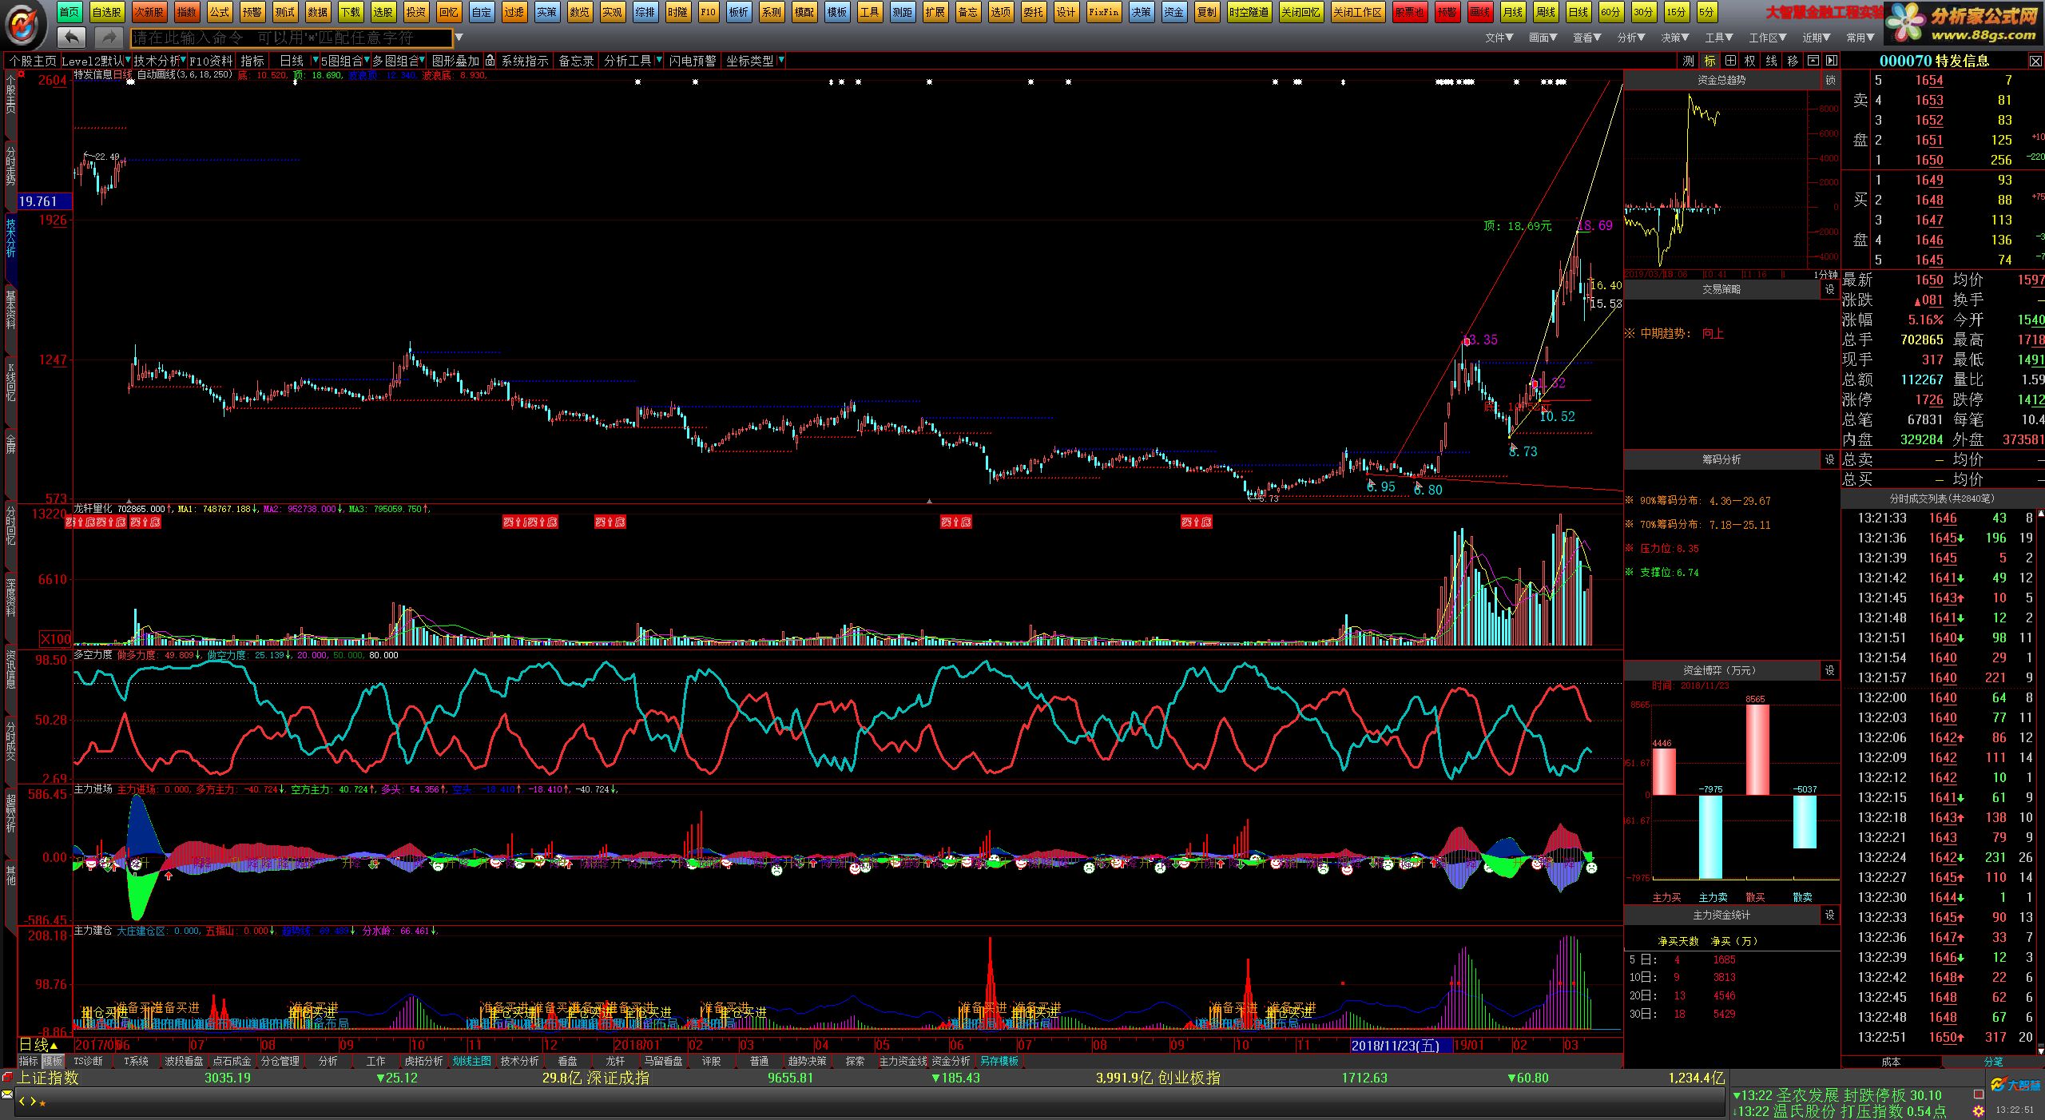Switch to 月线 monthly chart button
The height and width of the screenshot is (1120, 2045).
tap(1512, 12)
